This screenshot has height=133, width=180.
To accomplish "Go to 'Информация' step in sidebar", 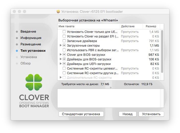I will pyautogui.click(x=31, y=38).
